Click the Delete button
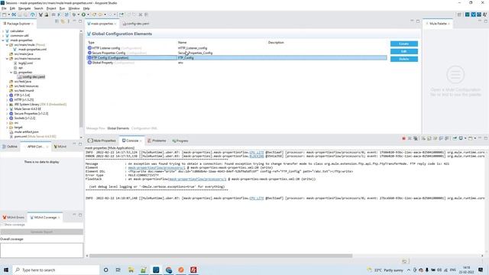The width and height of the screenshot is (489, 275). click(404, 59)
